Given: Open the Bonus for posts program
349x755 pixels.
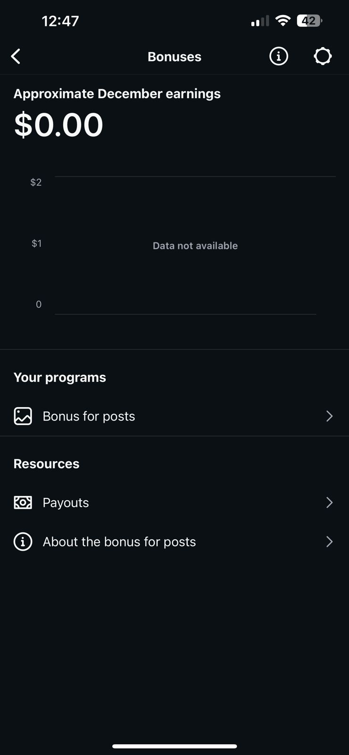Looking at the screenshot, I should coord(89,416).
